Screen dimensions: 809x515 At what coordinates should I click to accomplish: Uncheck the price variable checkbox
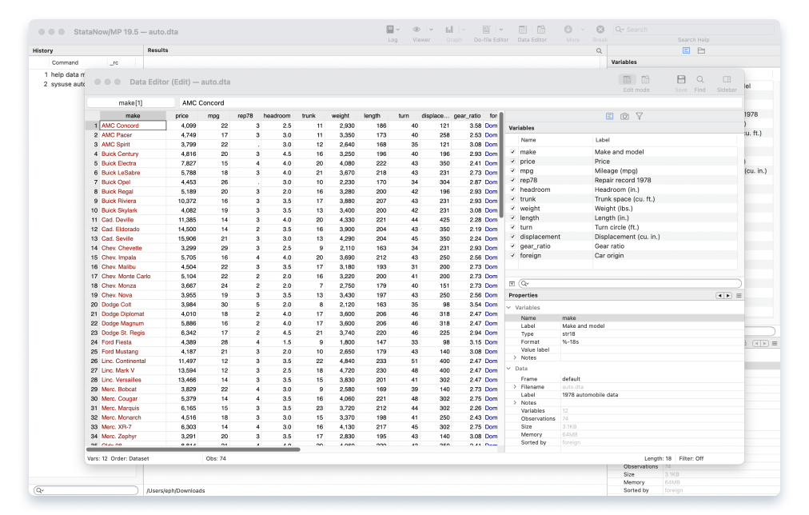(513, 162)
